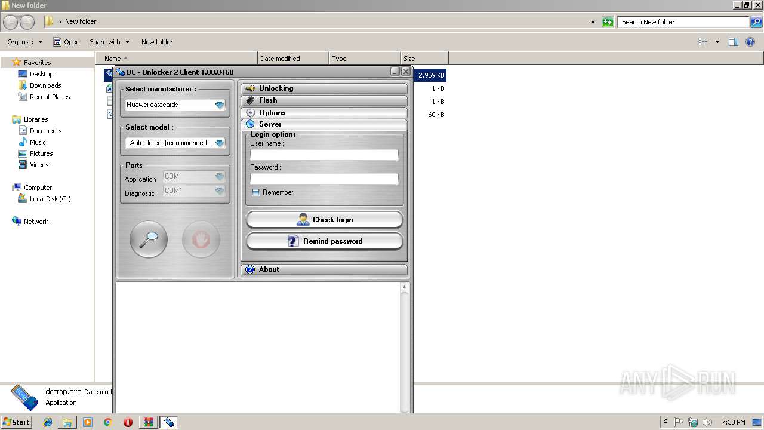
Task: Click the User name input field
Action: click(324, 155)
